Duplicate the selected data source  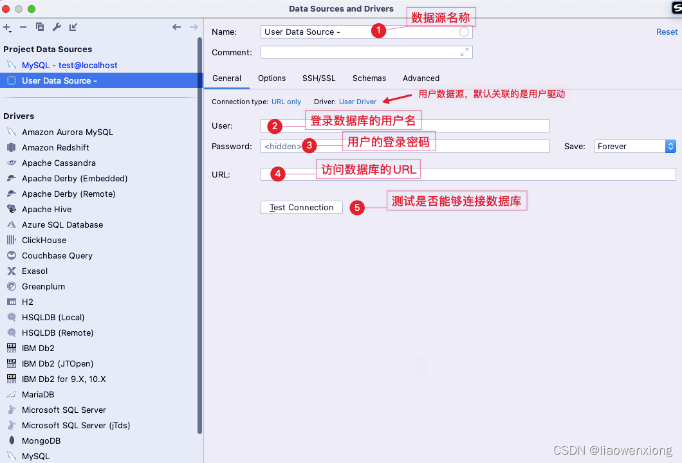(40, 27)
